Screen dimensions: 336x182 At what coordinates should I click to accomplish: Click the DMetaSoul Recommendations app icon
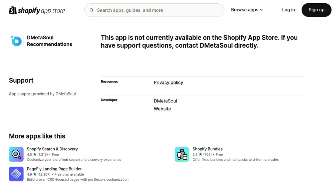click(16, 41)
